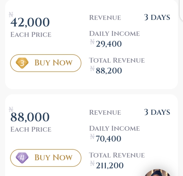
Task: Tap Buy Now for the 42,000 plan
Action: pyautogui.click(x=46, y=63)
